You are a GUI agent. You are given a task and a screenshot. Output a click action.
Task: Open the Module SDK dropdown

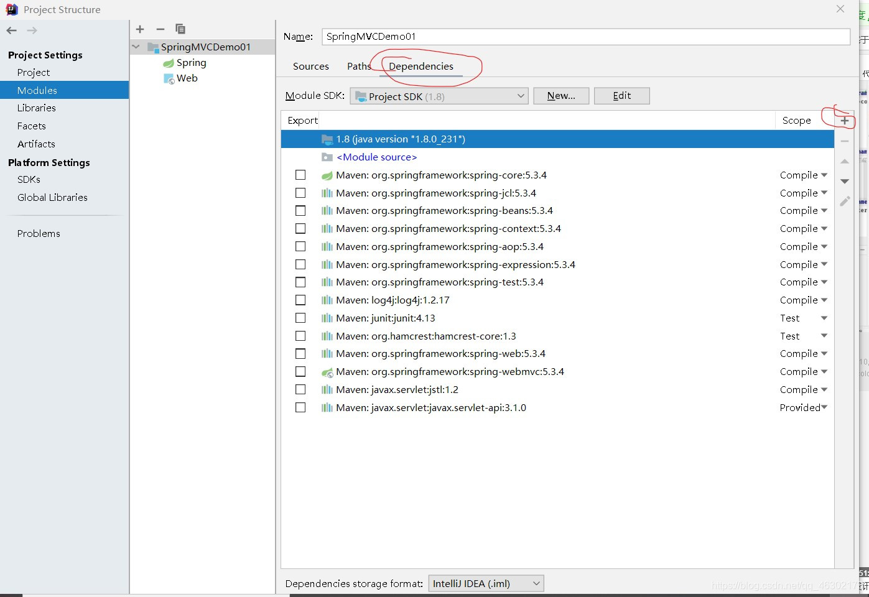coord(439,96)
